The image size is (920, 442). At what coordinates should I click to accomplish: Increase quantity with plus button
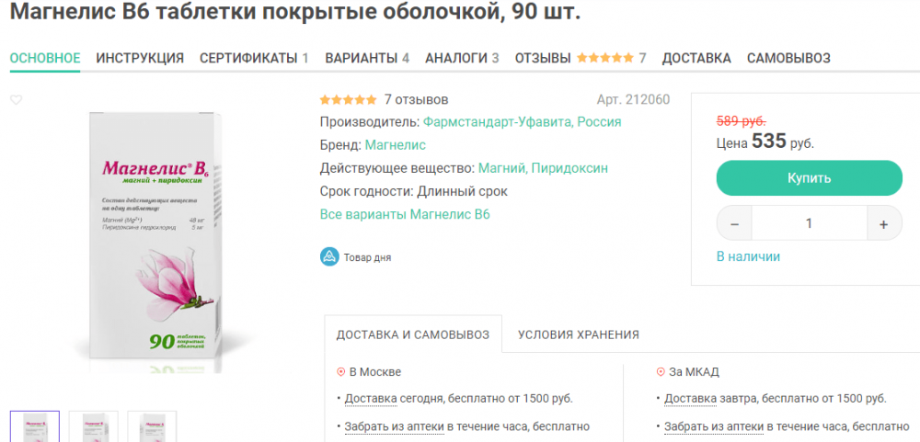883,223
